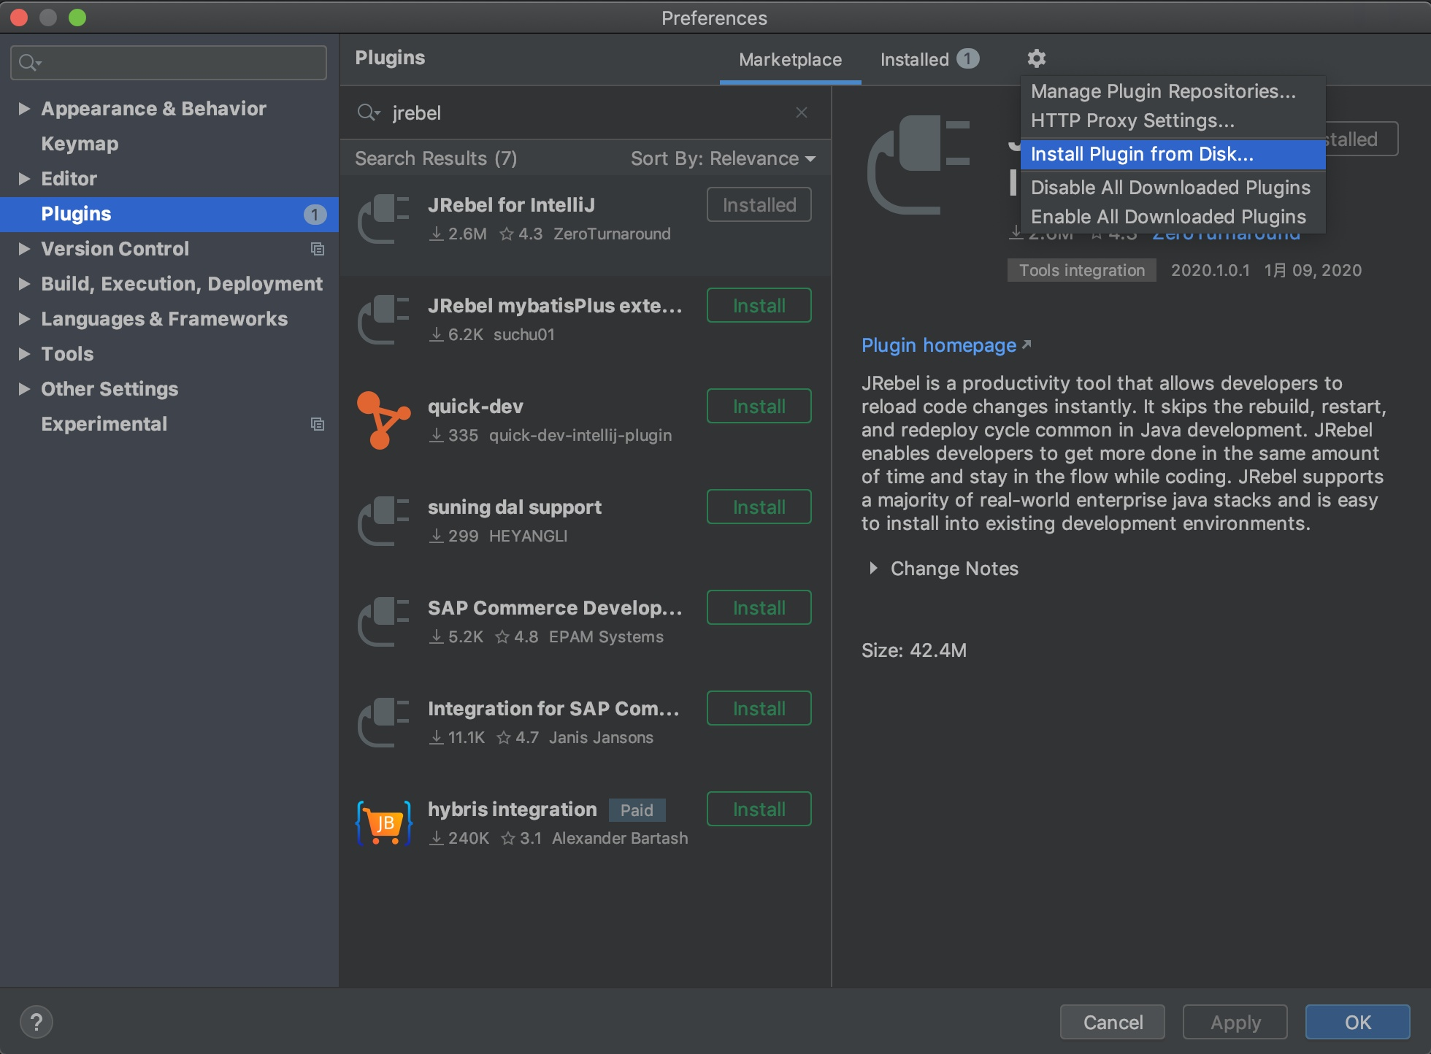The width and height of the screenshot is (1431, 1054).
Task: Click the JRebel for IntelliJ plug icon
Action: pos(383,219)
